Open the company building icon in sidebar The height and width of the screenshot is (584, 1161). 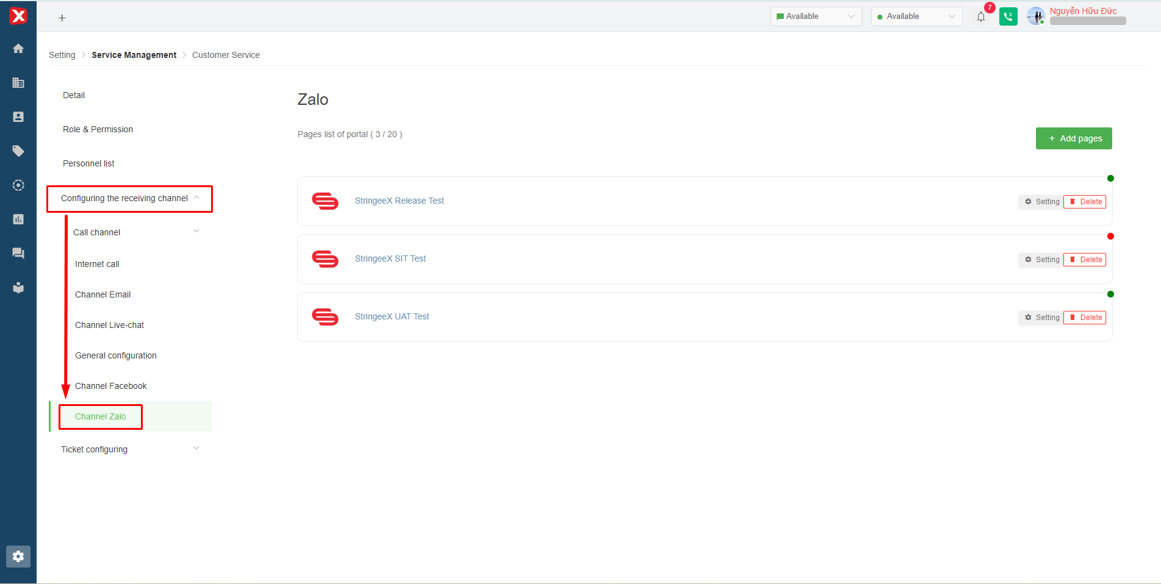tap(18, 83)
